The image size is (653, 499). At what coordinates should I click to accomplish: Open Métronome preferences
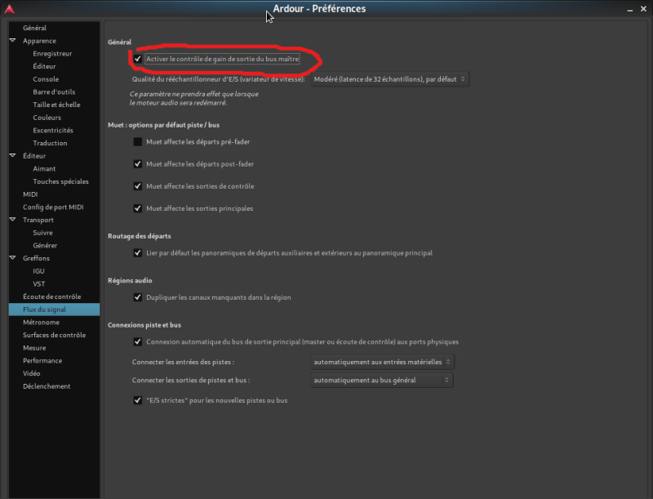[42, 323]
